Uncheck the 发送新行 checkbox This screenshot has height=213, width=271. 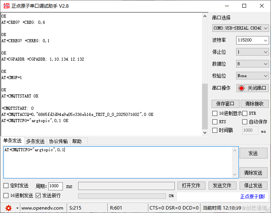[38, 195]
